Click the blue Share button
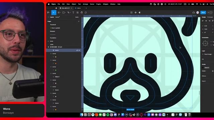 (x=203, y=13)
